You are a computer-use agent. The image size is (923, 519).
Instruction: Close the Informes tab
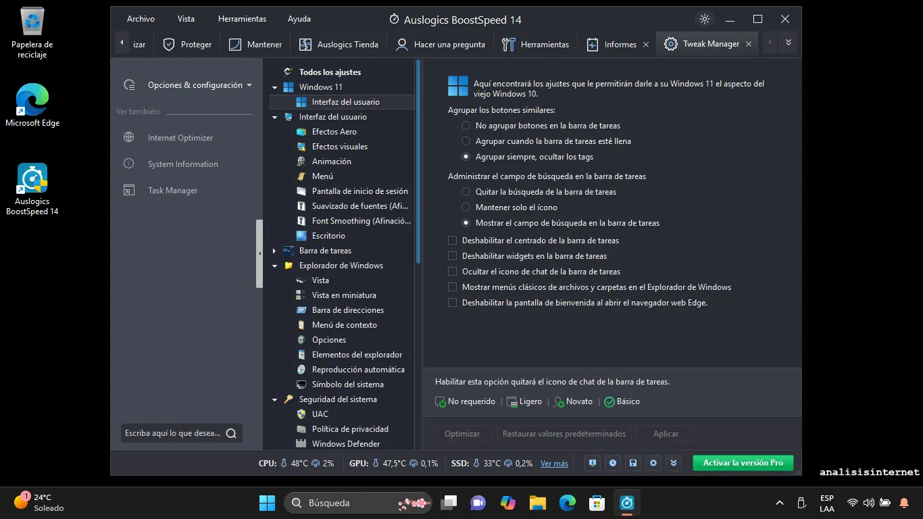point(645,45)
